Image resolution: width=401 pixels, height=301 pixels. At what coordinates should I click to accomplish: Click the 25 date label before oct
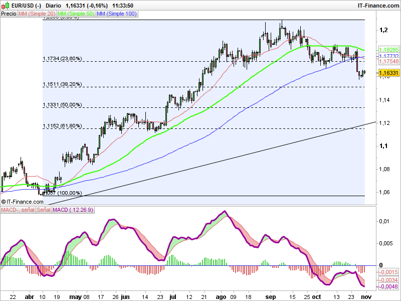(x=307, y=297)
